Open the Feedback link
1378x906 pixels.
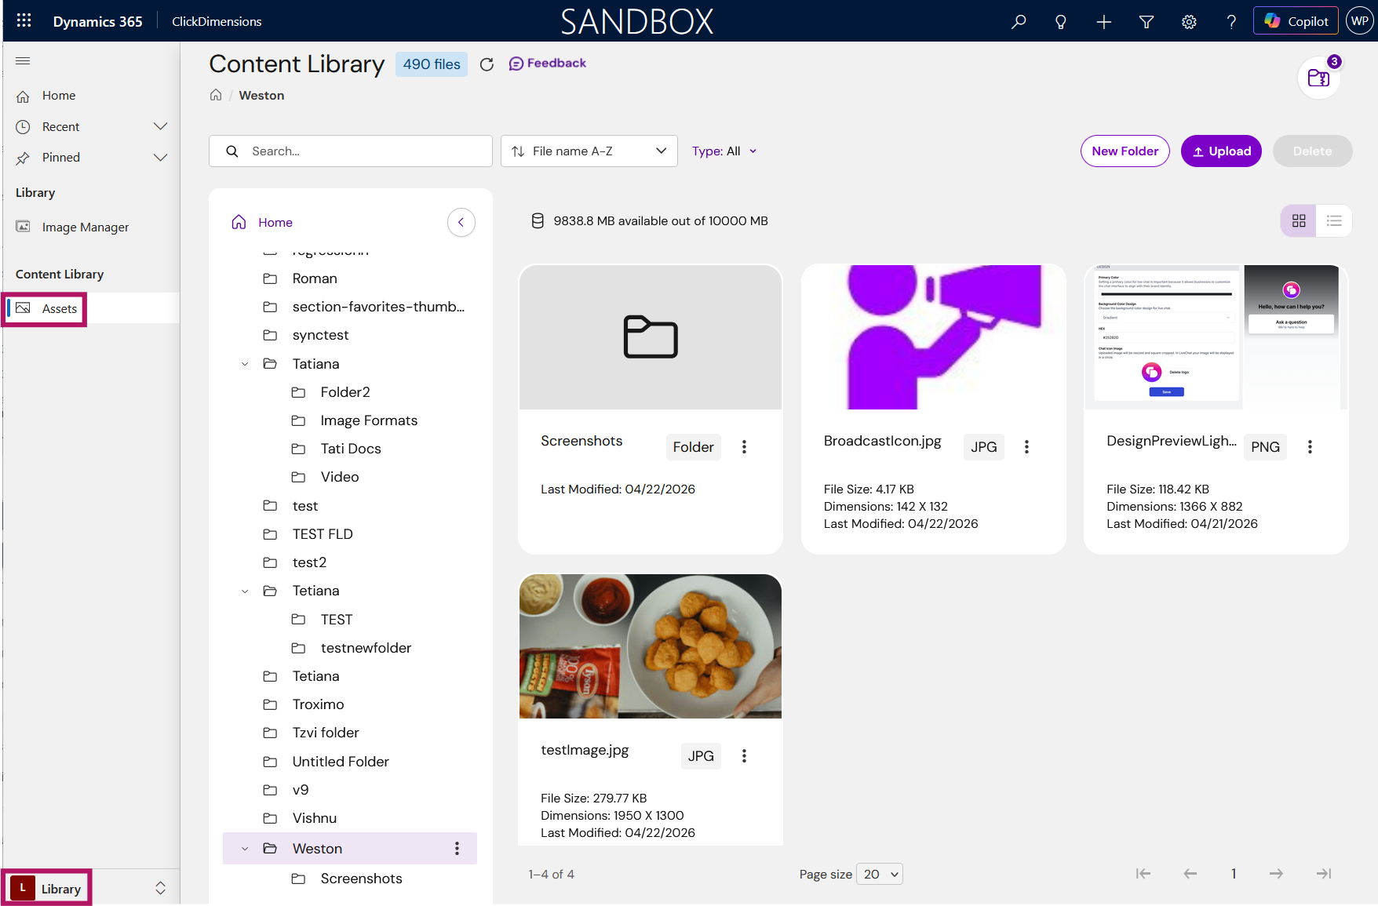click(x=548, y=63)
